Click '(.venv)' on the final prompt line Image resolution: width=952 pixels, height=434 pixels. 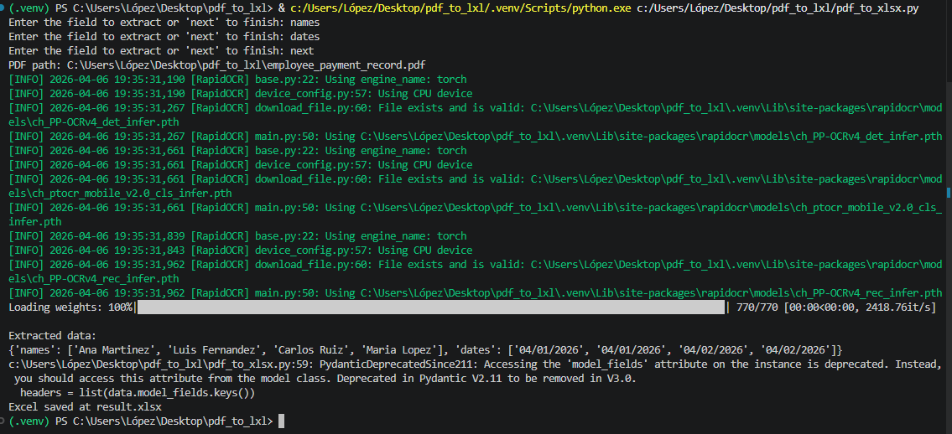click(29, 421)
